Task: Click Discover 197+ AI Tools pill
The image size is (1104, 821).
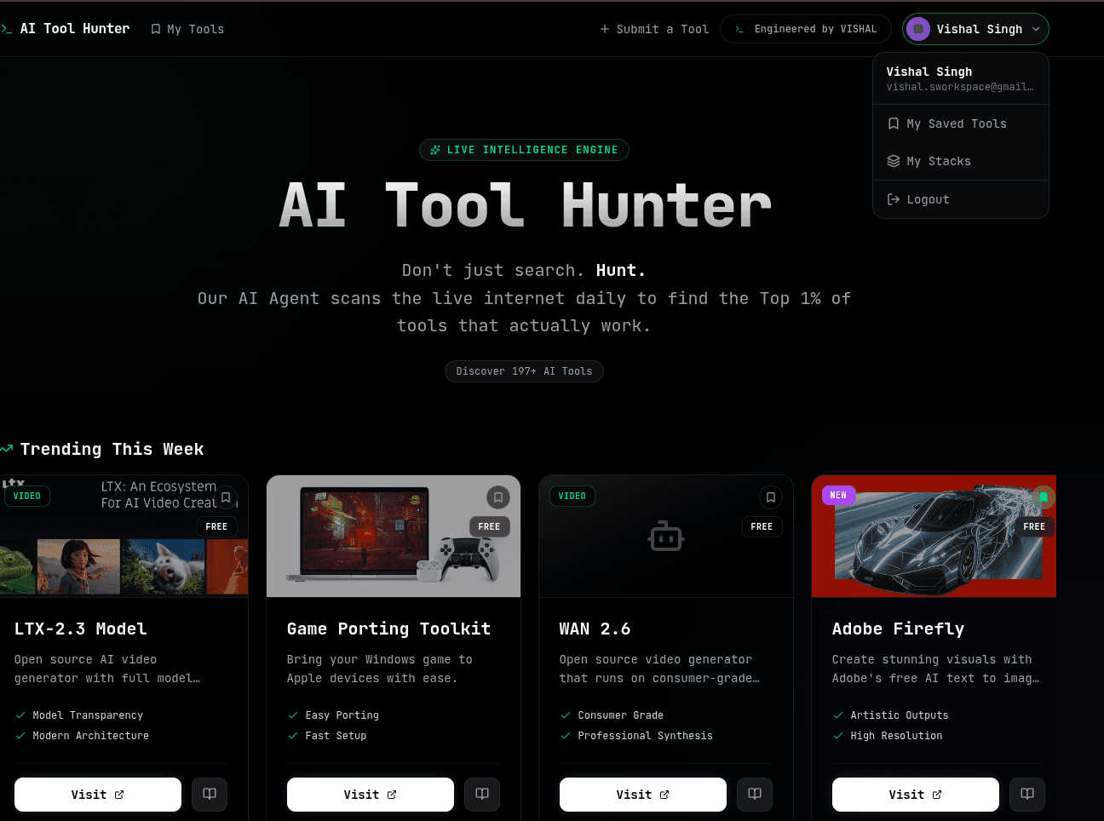Action: tap(524, 371)
